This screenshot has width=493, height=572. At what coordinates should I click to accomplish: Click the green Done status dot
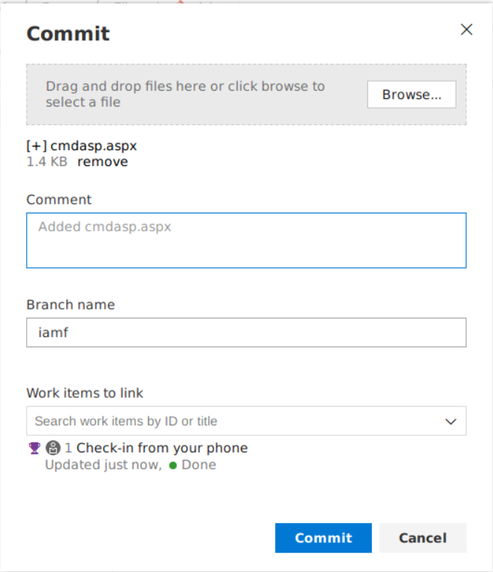173,466
